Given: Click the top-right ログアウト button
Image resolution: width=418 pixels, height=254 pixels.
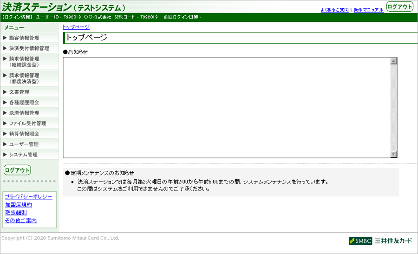Looking at the screenshot, I should click(x=399, y=7).
